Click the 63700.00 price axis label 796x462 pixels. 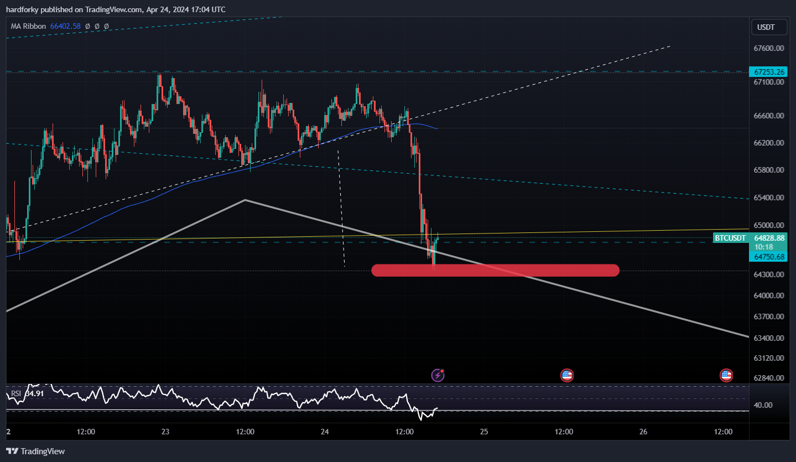click(x=769, y=316)
